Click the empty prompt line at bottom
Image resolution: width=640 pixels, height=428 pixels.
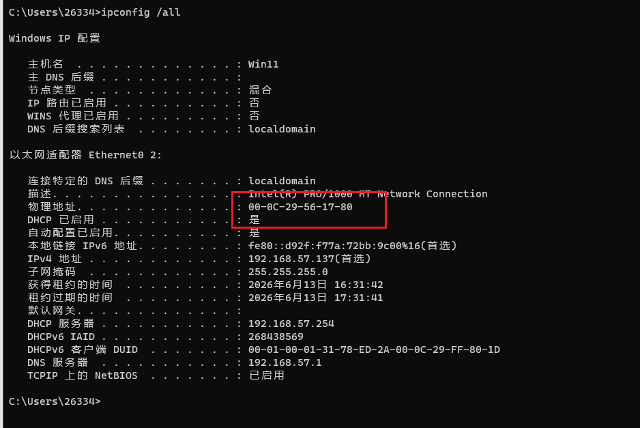[55, 401]
